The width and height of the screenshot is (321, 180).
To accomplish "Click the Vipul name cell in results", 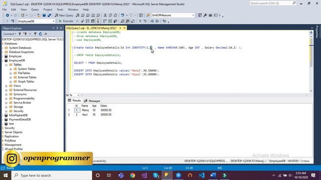I will pos(85,114).
